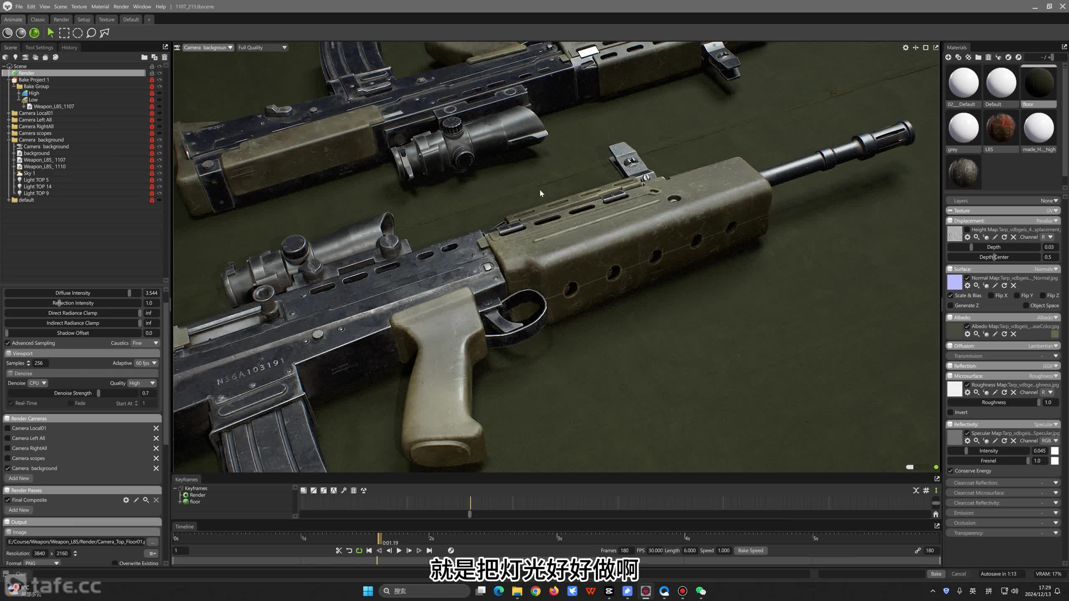Open the Camera background viewport dropdown
Screen dimensions: 1069x601
pyautogui.click(x=208, y=48)
